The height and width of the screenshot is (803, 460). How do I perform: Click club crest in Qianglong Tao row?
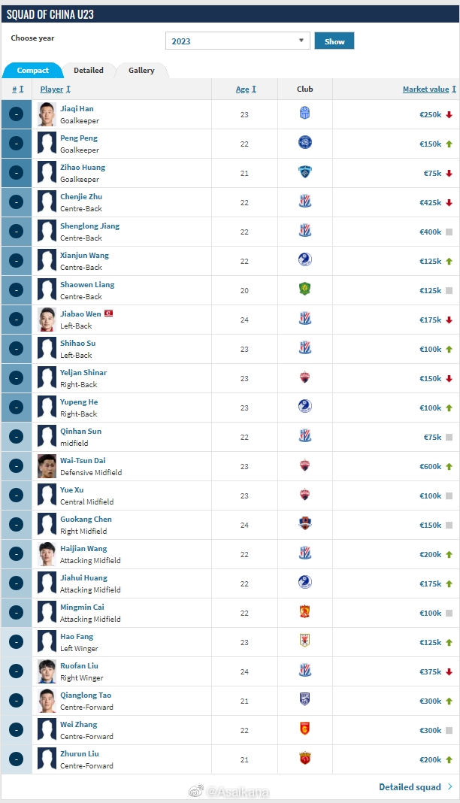(x=304, y=699)
